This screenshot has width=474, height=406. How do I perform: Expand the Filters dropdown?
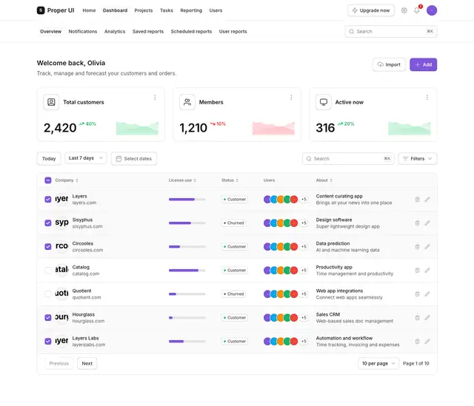(x=418, y=158)
